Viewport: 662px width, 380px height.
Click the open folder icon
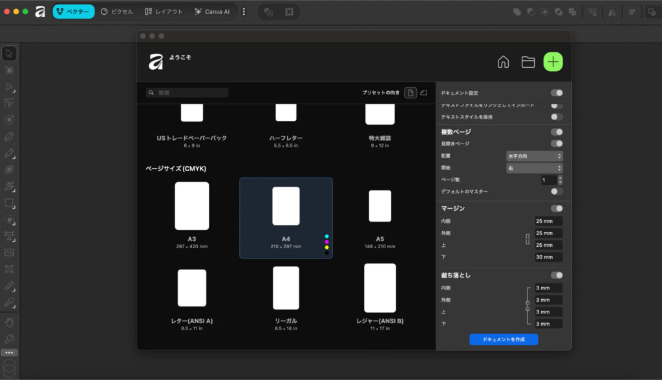528,62
